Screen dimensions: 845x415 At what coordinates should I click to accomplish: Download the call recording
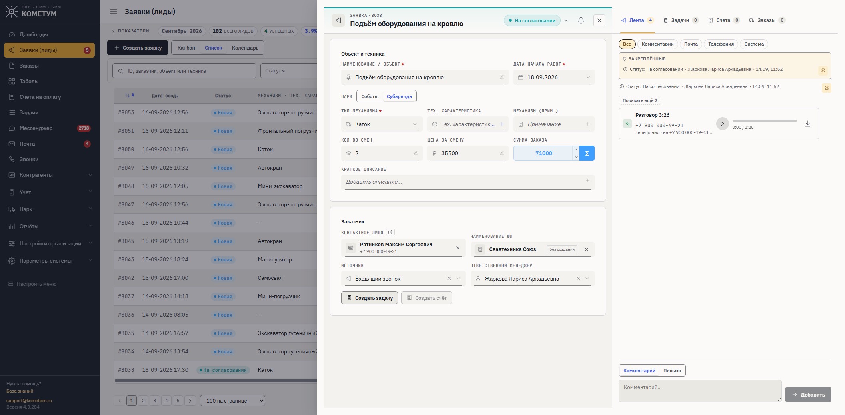pos(807,124)
